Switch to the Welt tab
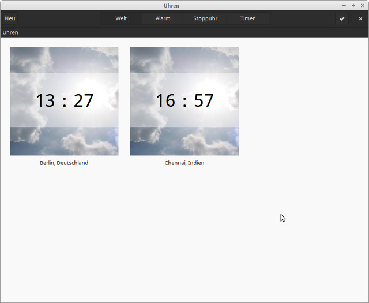This screenshot has width=369, height=303. click(x=121, y=18)
